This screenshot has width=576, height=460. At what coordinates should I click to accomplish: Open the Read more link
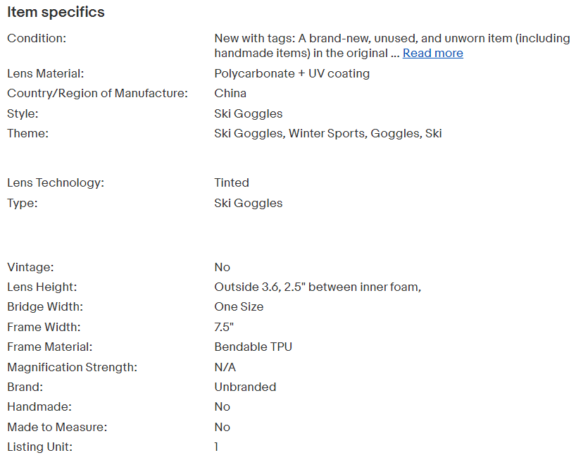[433, 54]
